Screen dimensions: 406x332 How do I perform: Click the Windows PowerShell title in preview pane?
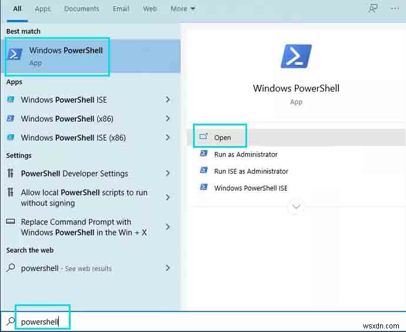tap(296, 88)
